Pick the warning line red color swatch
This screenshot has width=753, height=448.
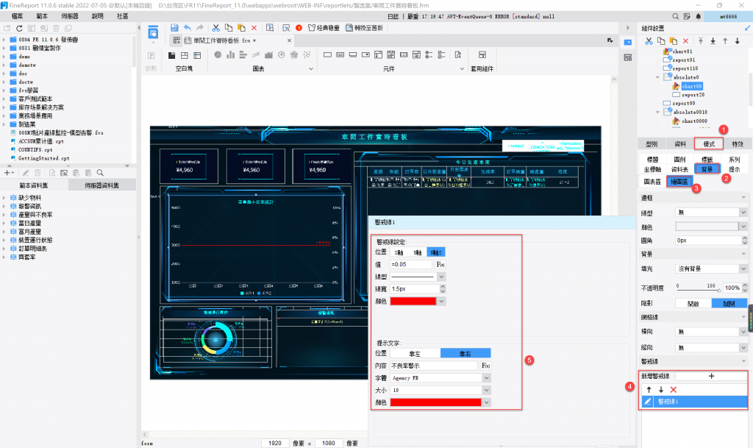tap(413, 301)
